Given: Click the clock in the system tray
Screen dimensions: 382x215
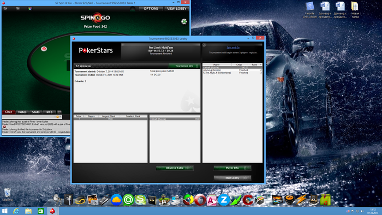Looking at the screenshot, I should click(x=373, y=211).
